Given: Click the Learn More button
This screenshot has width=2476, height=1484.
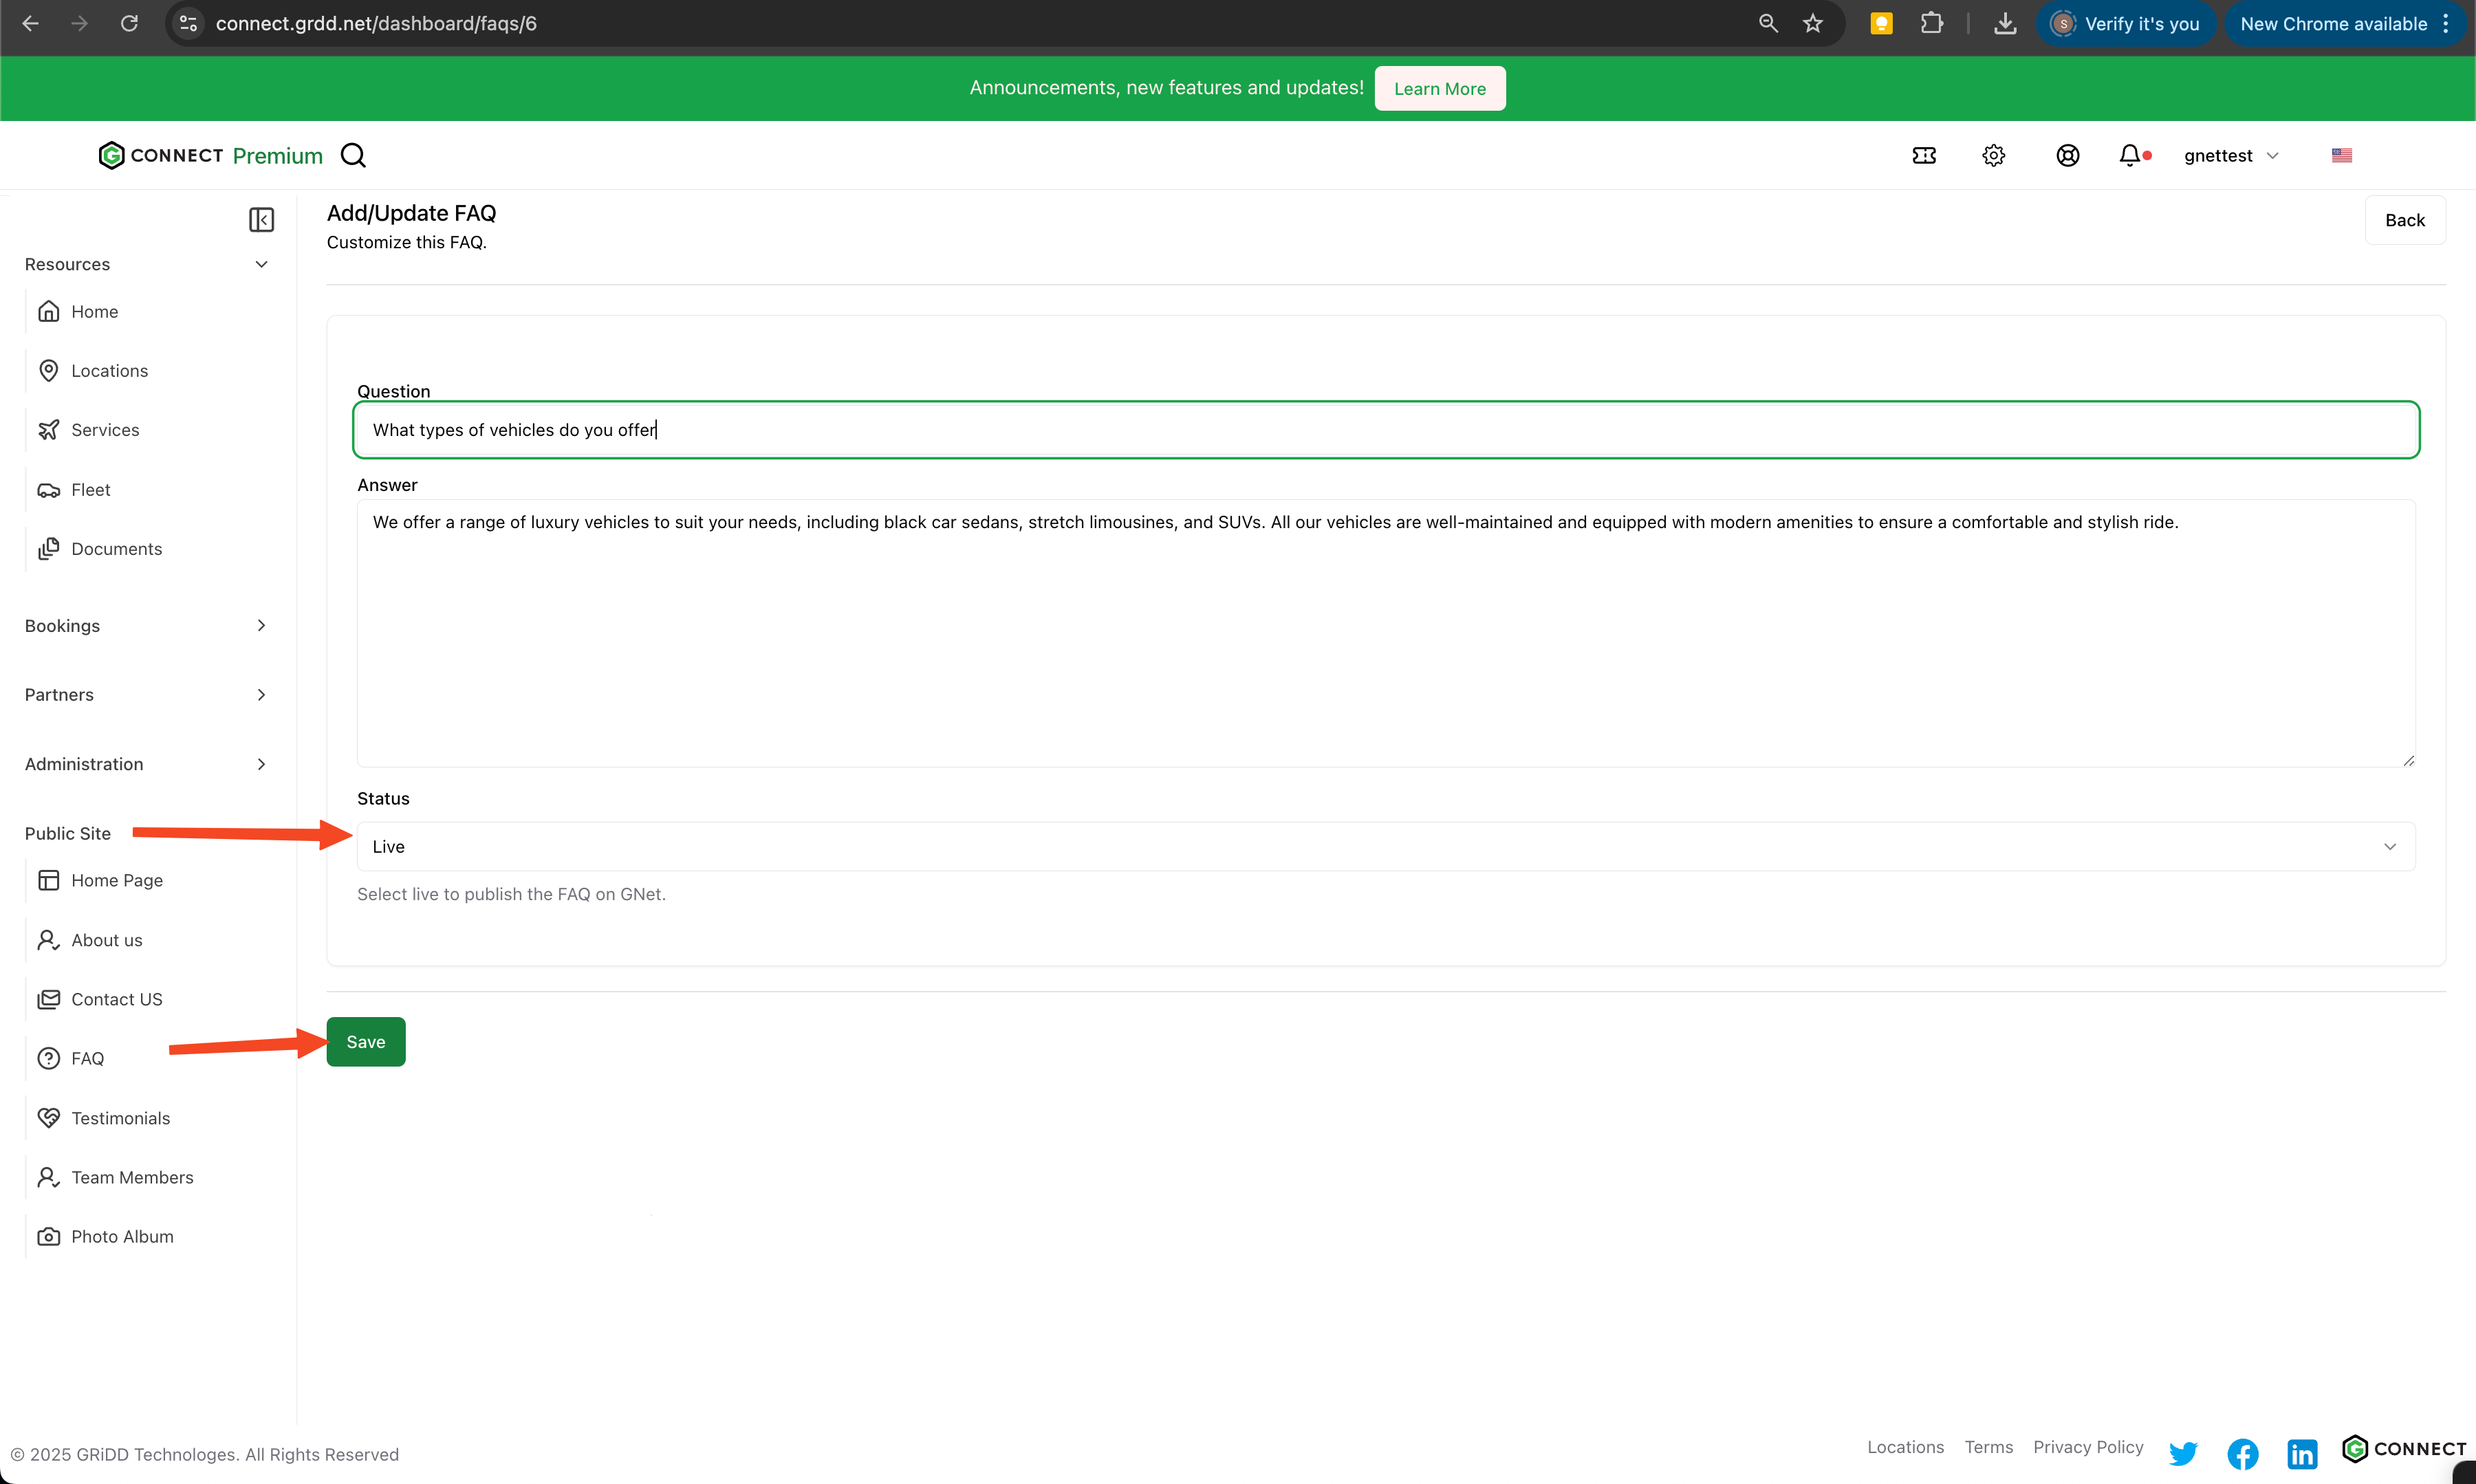Looking at the screenshot, I should coord(1439,88).
